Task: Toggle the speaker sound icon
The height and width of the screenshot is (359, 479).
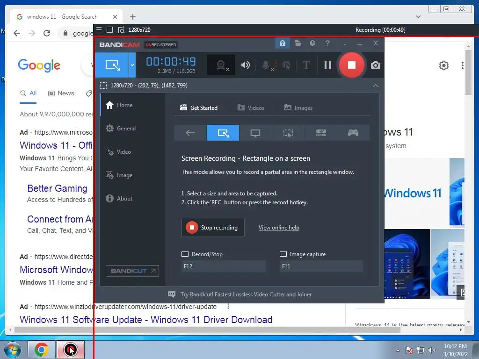Action: (245, 65)
